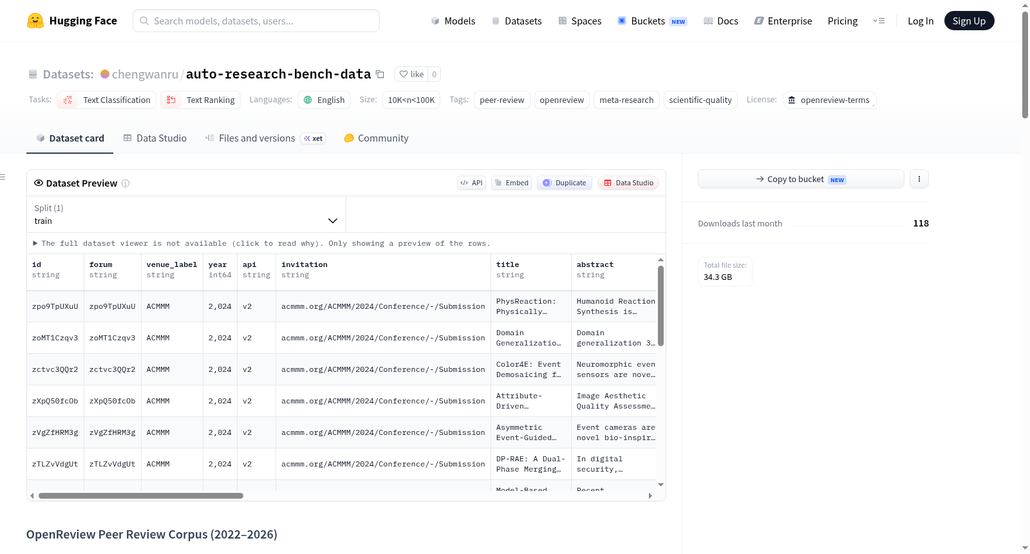Click the like count 0

(x=435, y=74)
